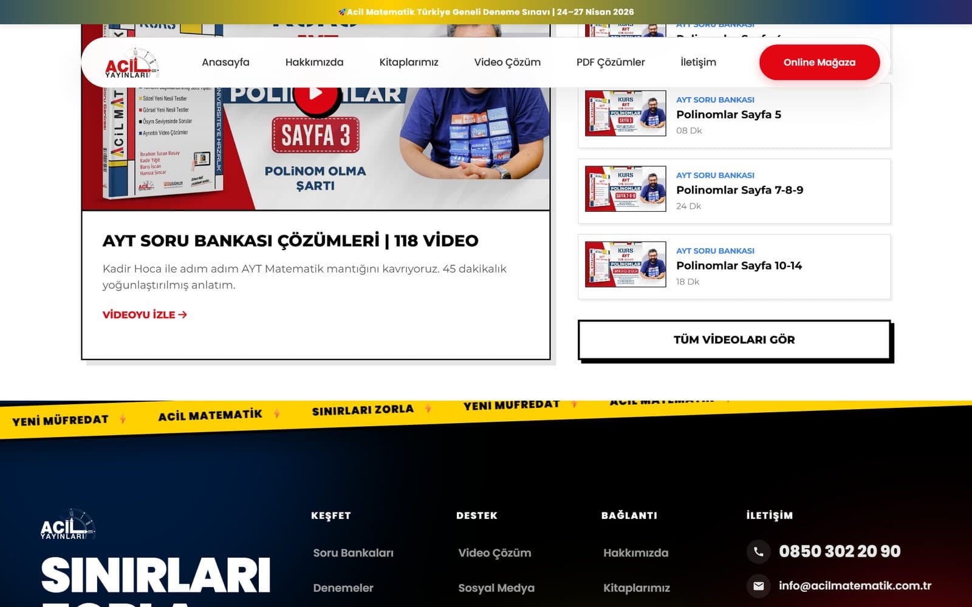Click the '18 Dk' duration text
The width and height of the screenshot is (972, 607).
(688, 282)
